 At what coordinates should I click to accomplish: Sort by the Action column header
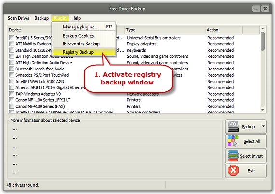coord(224,30)
